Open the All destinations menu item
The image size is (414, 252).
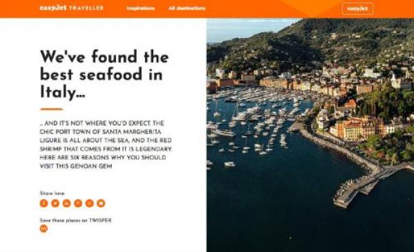(187, 8)
